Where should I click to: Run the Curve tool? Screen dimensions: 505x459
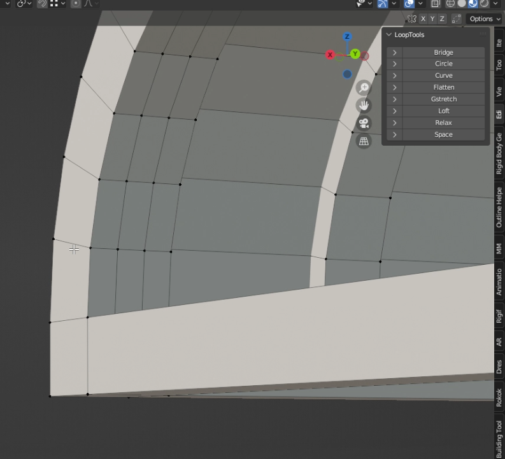click(443, 76)
